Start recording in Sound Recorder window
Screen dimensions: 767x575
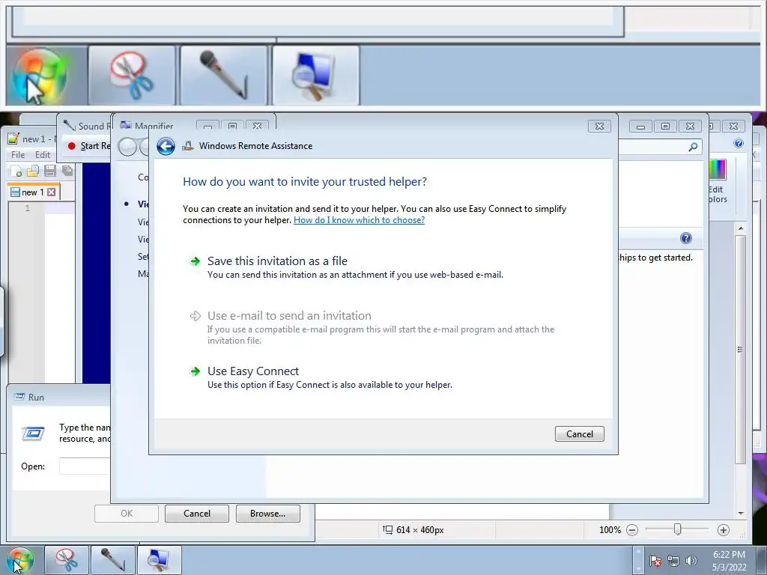click(x=89, y=146)
